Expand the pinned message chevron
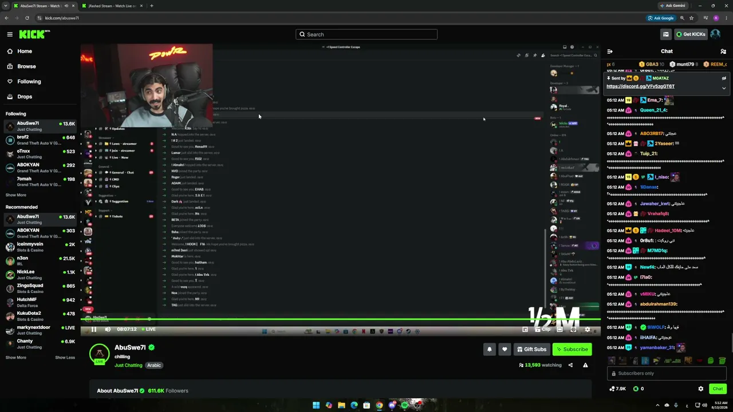Screen dimensions: 733x412 (724, 88)
